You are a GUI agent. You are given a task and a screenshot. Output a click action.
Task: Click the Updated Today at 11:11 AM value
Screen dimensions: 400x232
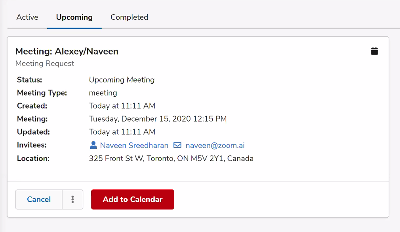(122, 132)
